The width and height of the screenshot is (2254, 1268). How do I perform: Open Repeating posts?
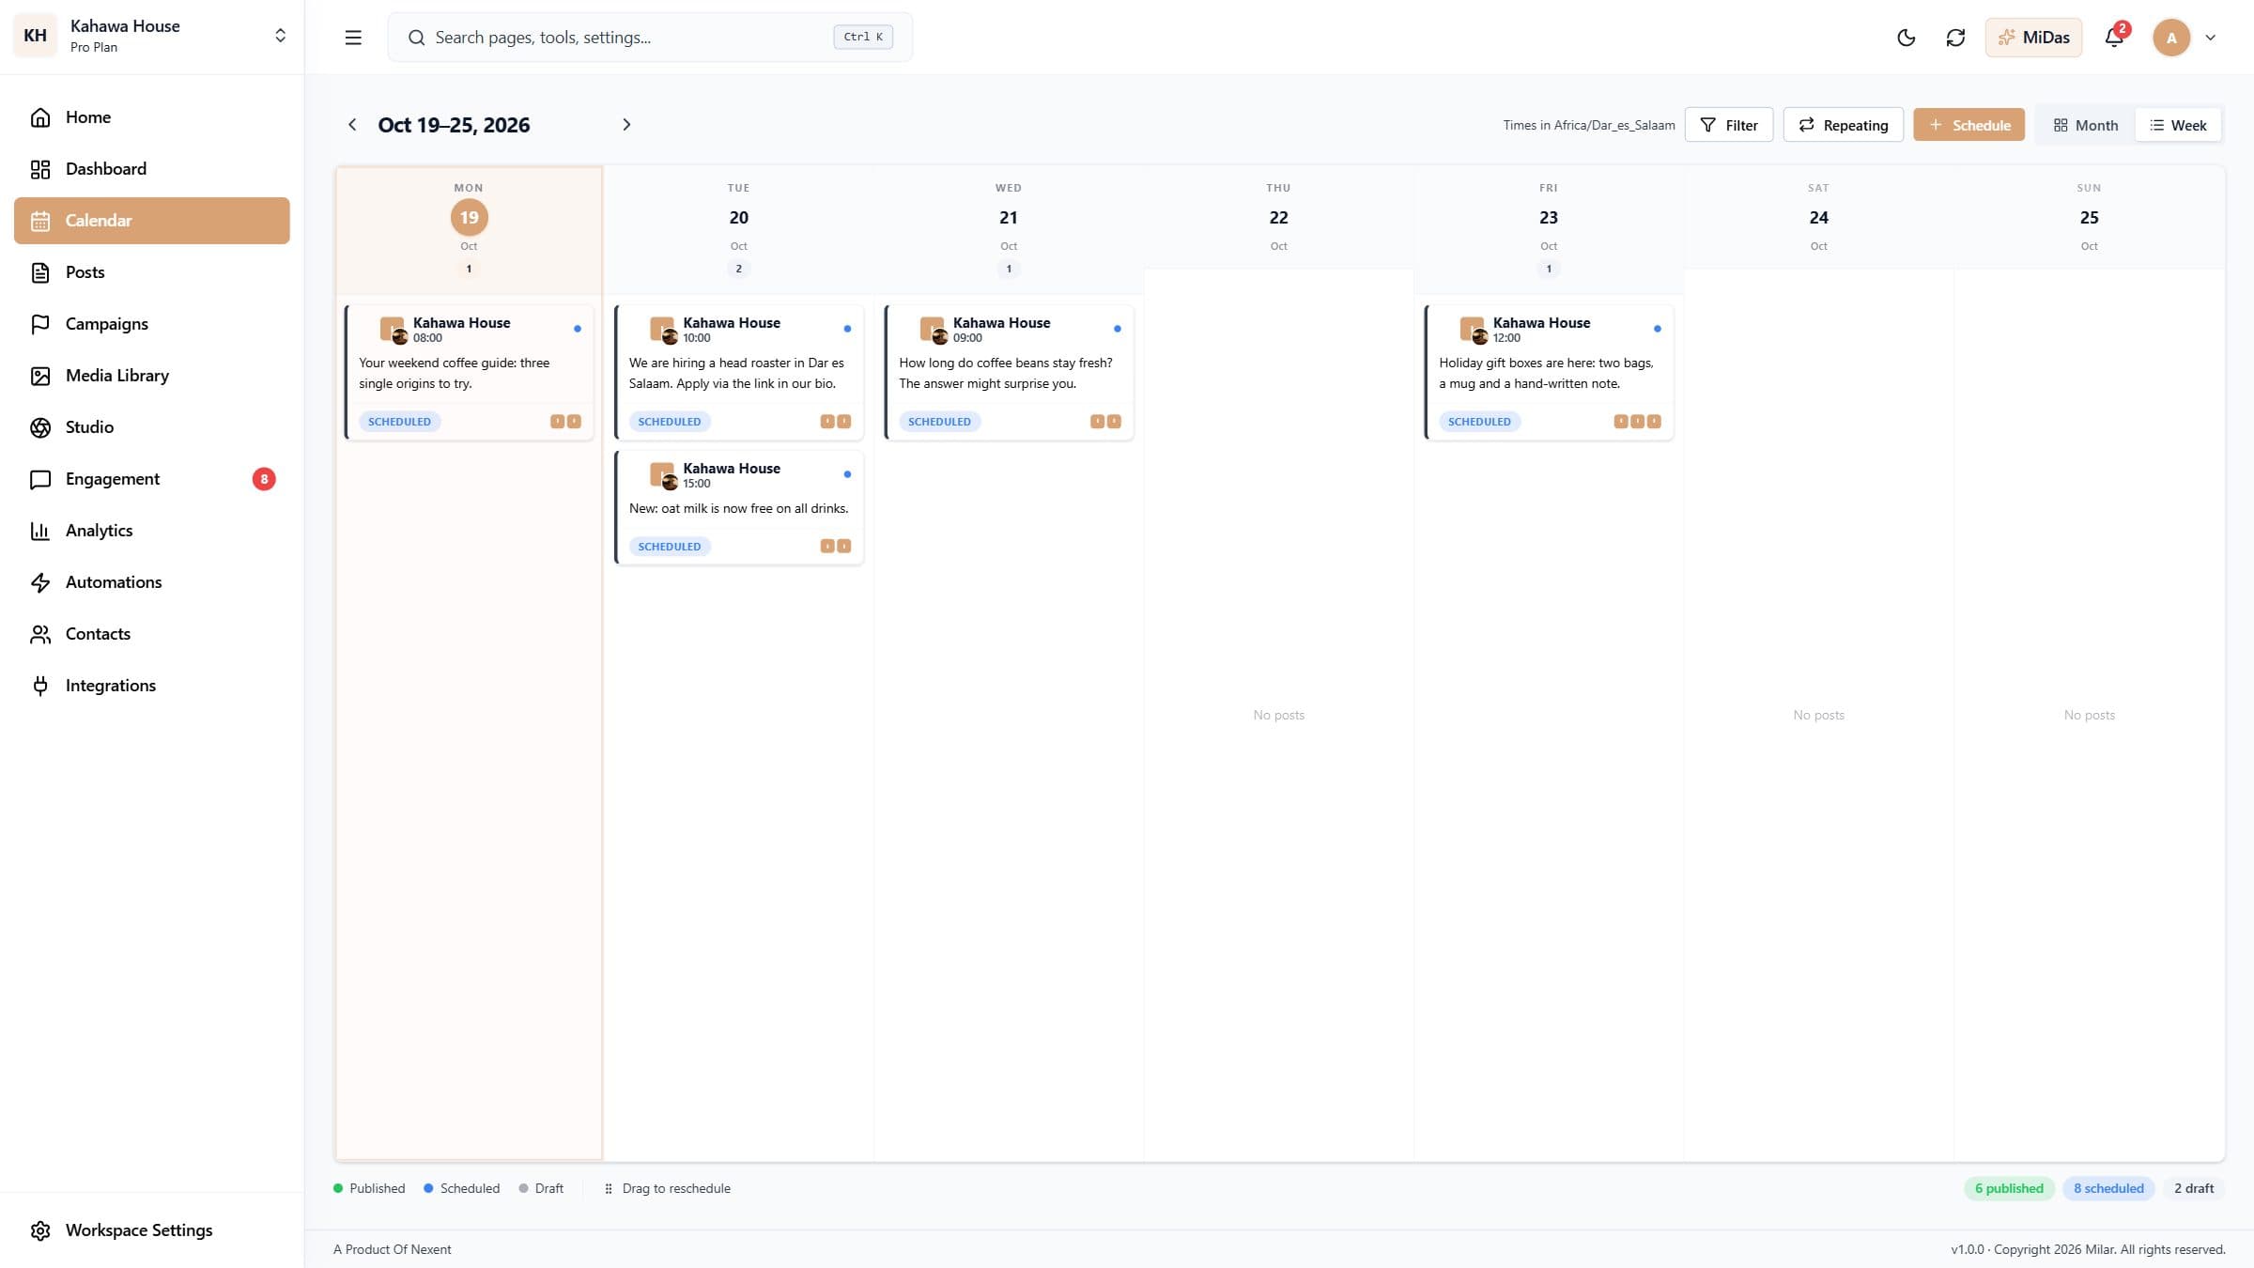1843,125
